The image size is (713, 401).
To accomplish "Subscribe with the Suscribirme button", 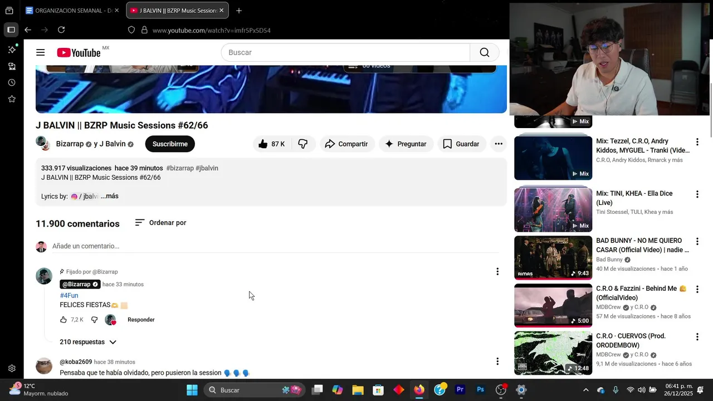I will tap(170, 144).
